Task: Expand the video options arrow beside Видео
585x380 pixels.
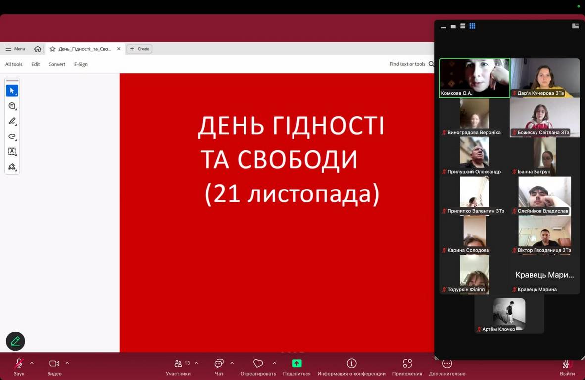Action: [x=67, y=363]
